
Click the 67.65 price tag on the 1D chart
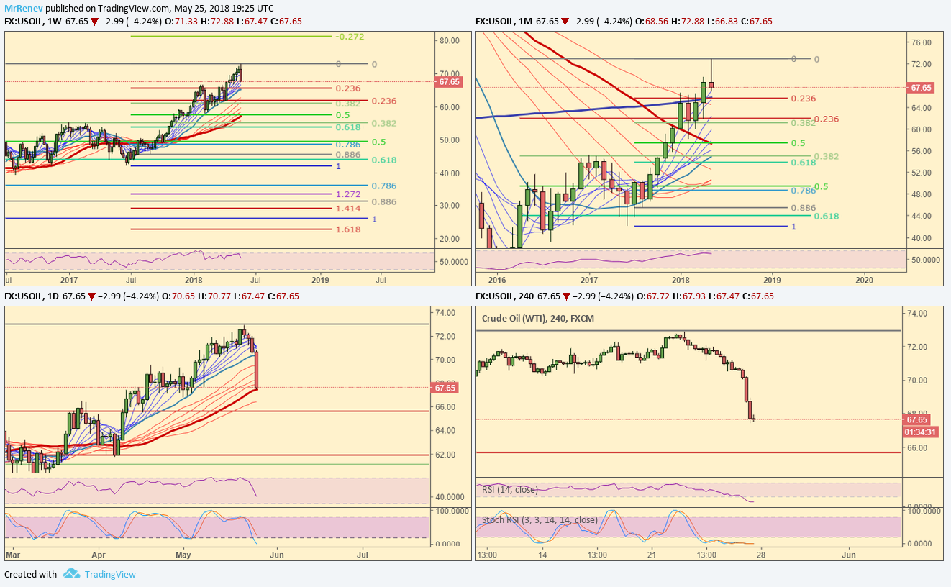tap(445, 388)
